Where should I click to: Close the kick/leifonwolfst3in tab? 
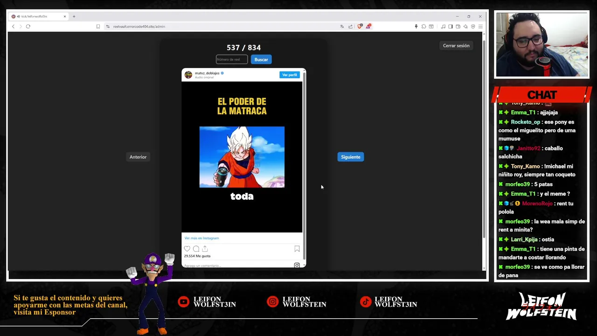coord(65,16)
